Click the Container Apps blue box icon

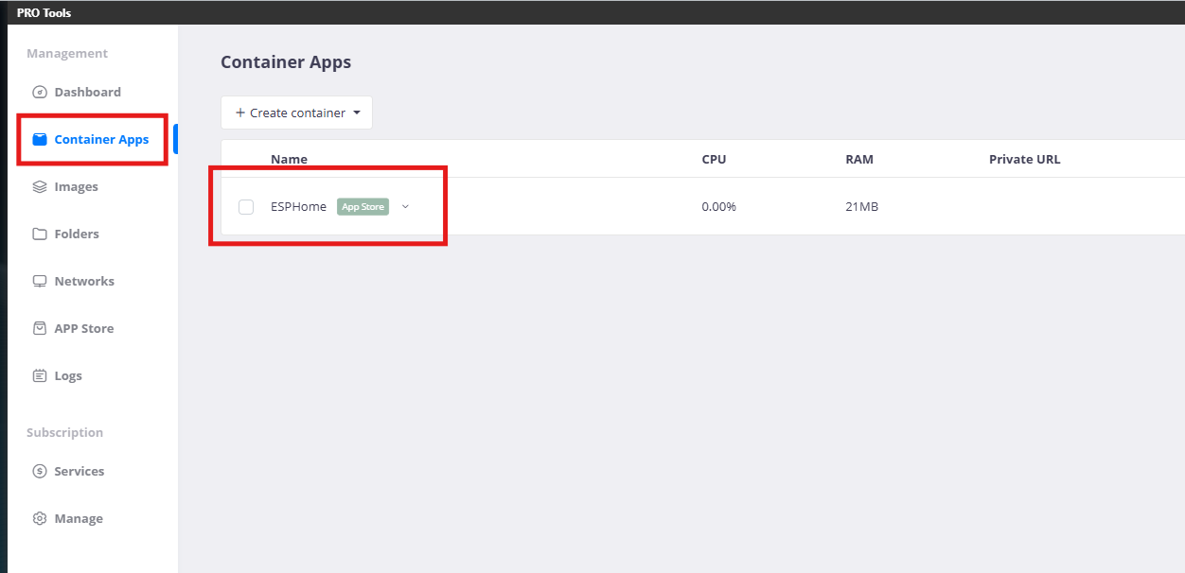40,139
